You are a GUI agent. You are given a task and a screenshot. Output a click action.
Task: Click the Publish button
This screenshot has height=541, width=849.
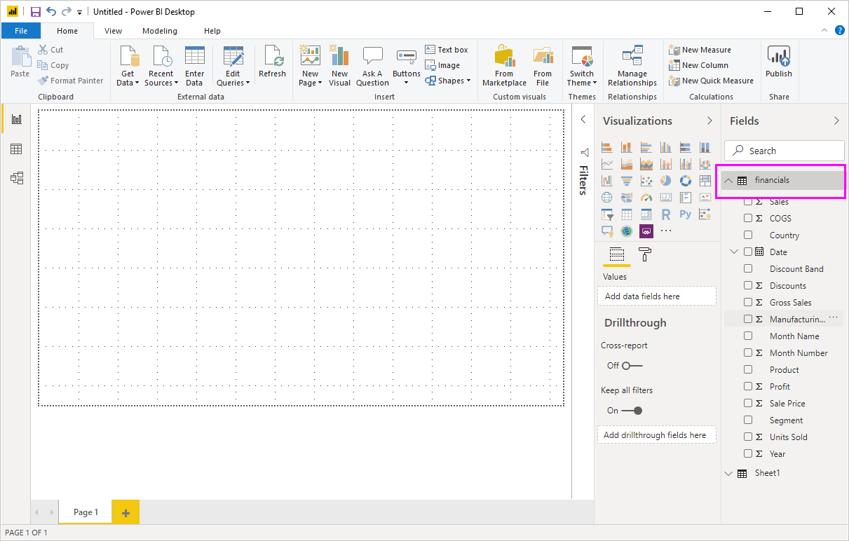coord(779,64)
